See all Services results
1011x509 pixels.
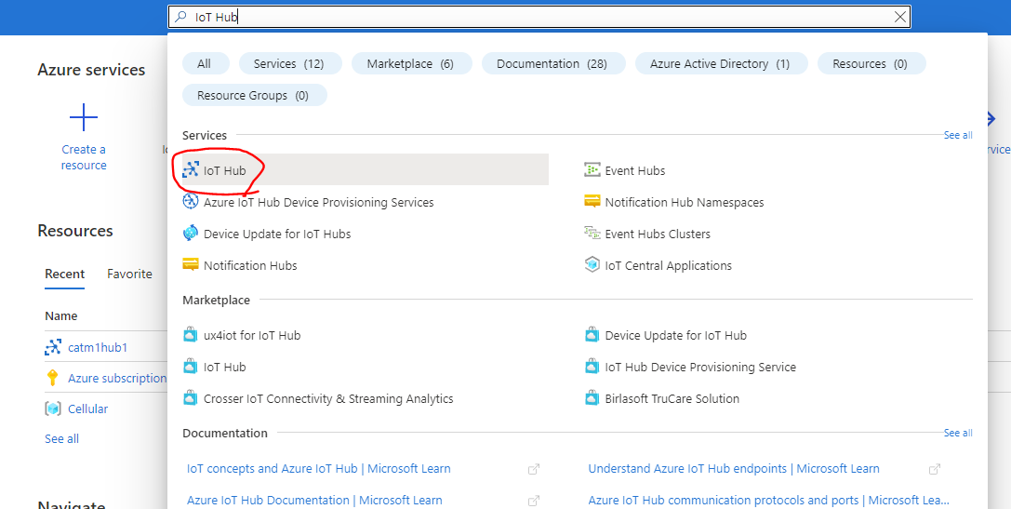point(958,136)
